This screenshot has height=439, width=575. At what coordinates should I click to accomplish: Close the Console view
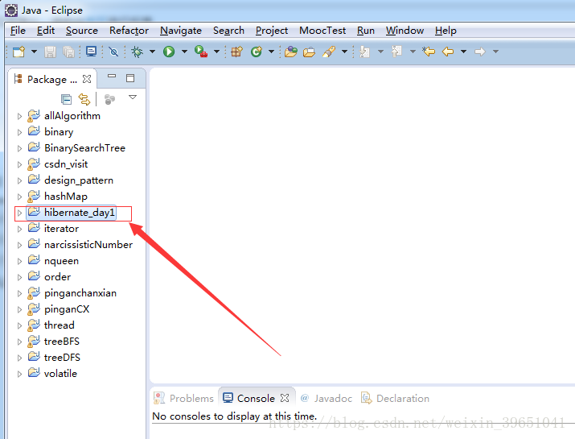click(285, 398)
